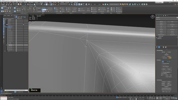
Task: Choose Multi under Preview Selection
Action: click(x=169, y=75)
